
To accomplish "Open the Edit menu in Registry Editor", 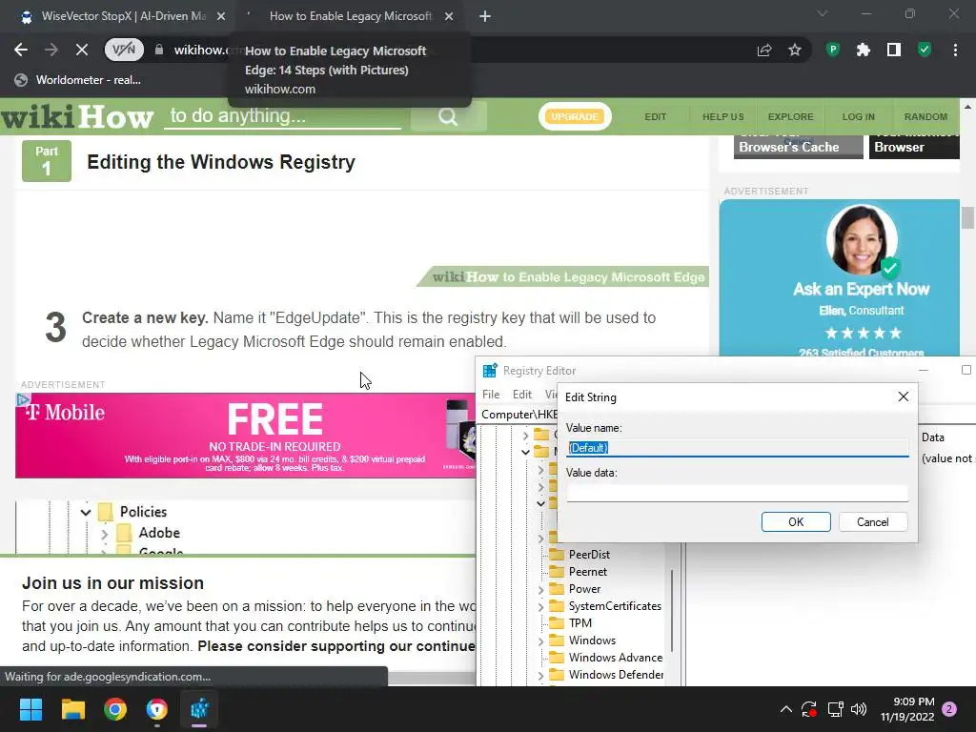I will (x=521, y=394).
